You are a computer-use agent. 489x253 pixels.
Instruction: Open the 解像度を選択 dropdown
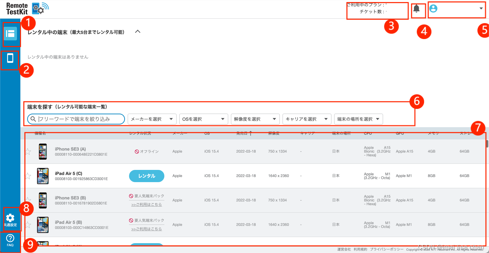(x=255, y=119)
